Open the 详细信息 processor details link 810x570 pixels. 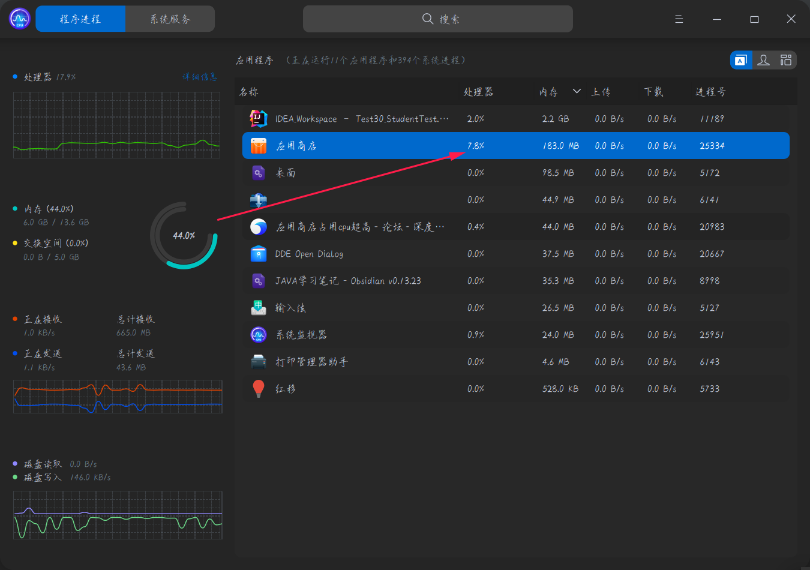click(x=200, y=76)
